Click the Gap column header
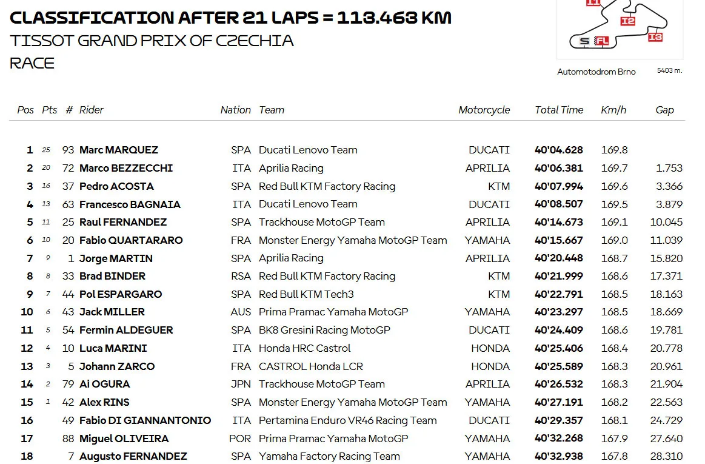705x464 pixels. [x=664, y=110]
